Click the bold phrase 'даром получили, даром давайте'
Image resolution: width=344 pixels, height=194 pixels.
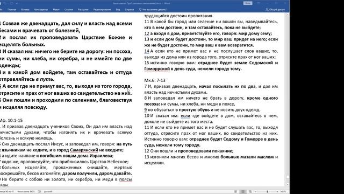(97, 174)
